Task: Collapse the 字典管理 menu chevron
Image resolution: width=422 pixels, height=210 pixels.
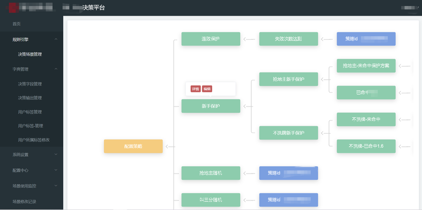Action: (56, 69)
